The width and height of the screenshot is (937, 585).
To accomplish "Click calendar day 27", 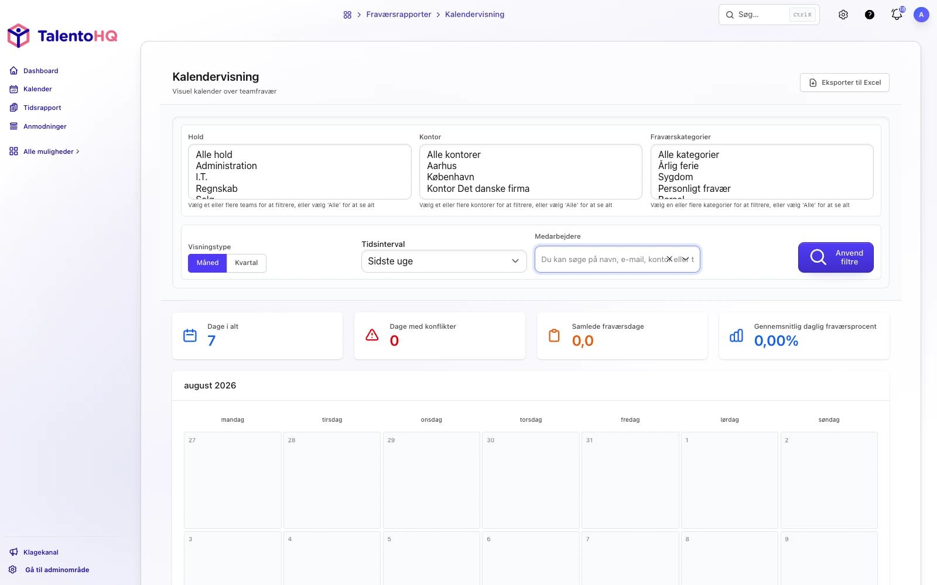I will coord(232,480).
